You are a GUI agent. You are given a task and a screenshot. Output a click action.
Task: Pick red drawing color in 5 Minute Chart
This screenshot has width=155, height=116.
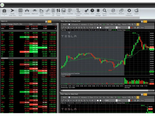click(x=131, y=28)
